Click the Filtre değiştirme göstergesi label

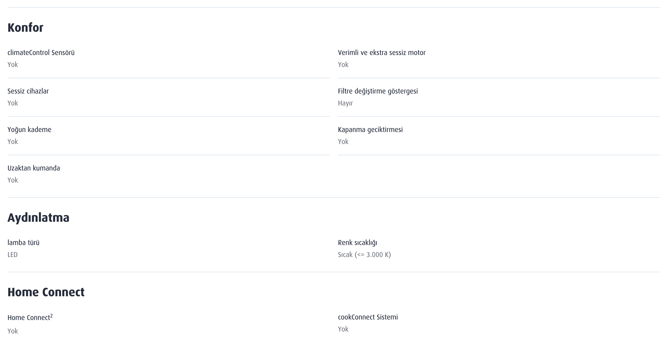(378, 91)
